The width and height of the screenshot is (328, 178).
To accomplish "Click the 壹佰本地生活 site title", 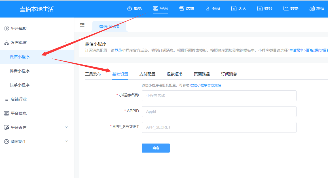I will point(37,9).
